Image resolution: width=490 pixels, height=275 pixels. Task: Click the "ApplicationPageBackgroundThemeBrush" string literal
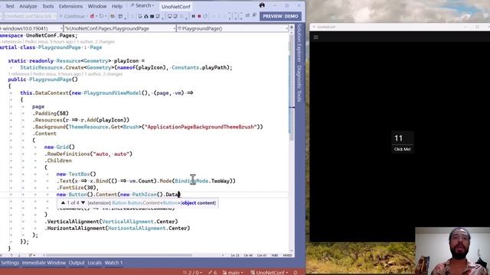[201, 127]
